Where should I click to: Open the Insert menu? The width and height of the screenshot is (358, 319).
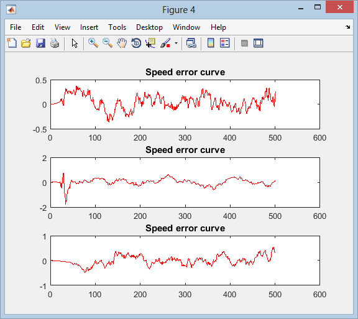tap(89, 27)
